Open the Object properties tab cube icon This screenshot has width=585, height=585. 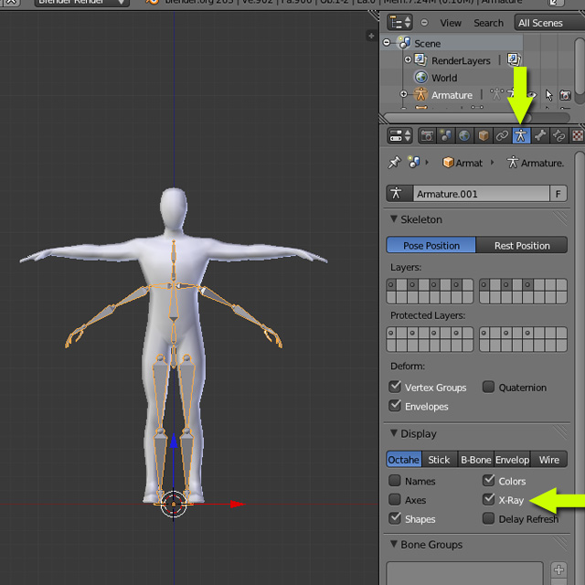(484, 136)
